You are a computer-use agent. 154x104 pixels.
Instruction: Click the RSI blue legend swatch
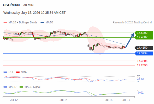click(x=5, y=72)
